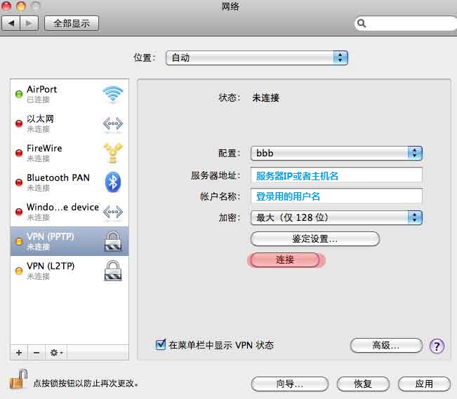This screenshot has height=399, width=457.
Task: Click the search magnifier icon
Action: pos(362,23)
